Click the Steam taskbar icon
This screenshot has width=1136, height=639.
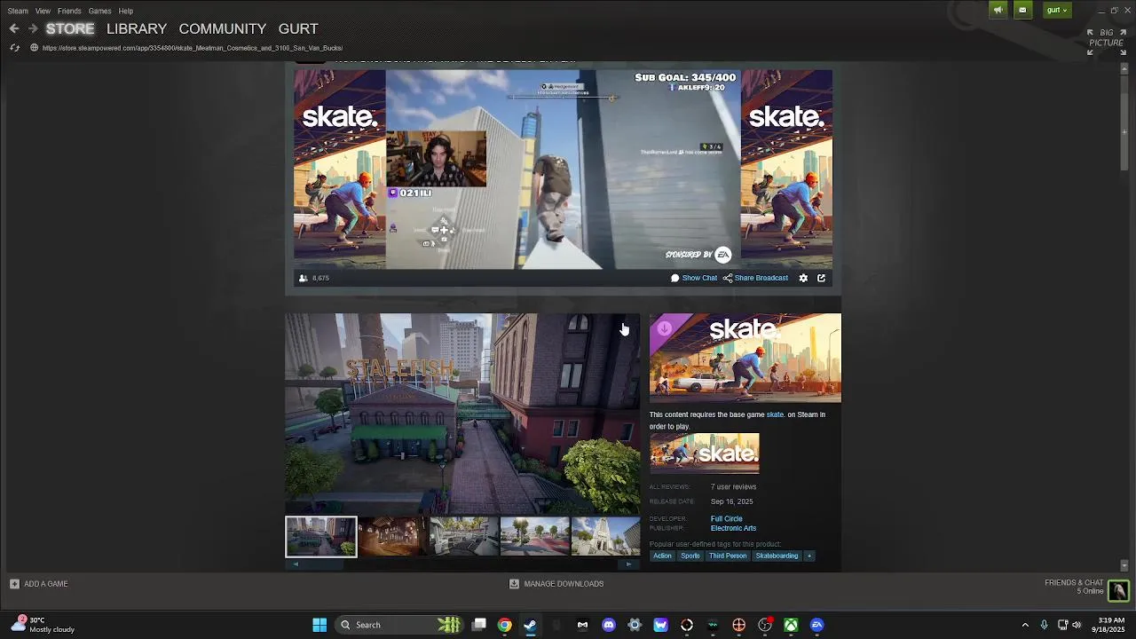click(x=530, y=625)
